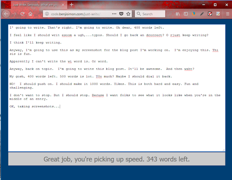Image resolution: width=232 pixels, height=180 pixels.
Task: Toggle the sidebar view
Action: coord(186,14)
